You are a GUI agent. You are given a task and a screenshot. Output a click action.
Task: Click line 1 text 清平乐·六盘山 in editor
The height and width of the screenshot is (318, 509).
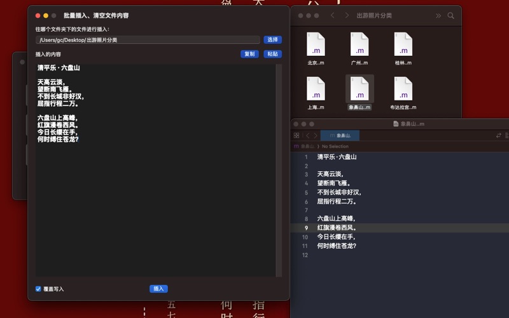point(337,157)
